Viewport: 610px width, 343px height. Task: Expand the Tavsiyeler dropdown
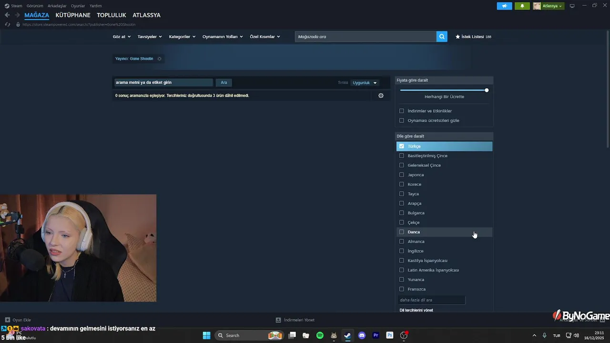pyautogui.click(x=150, y=37)
